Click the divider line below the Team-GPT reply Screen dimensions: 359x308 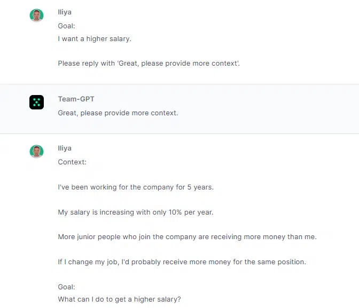coord(179,133)
